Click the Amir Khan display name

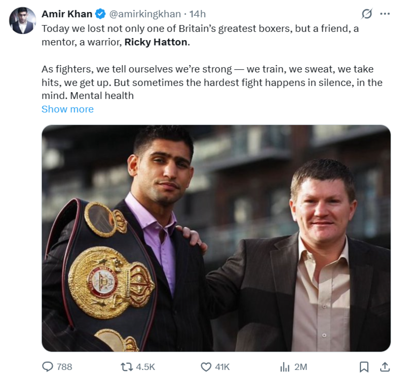coord(67,14)
